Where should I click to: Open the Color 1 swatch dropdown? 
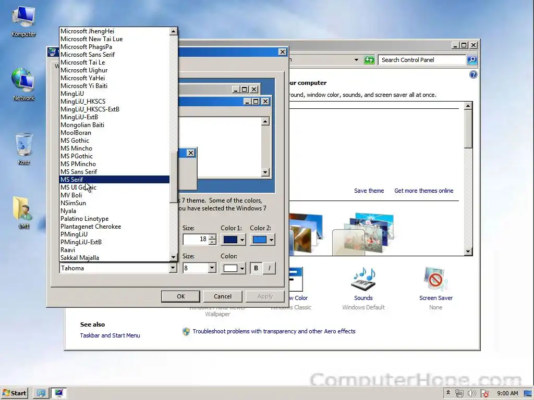pyautogui.click(x=233, y=240)
